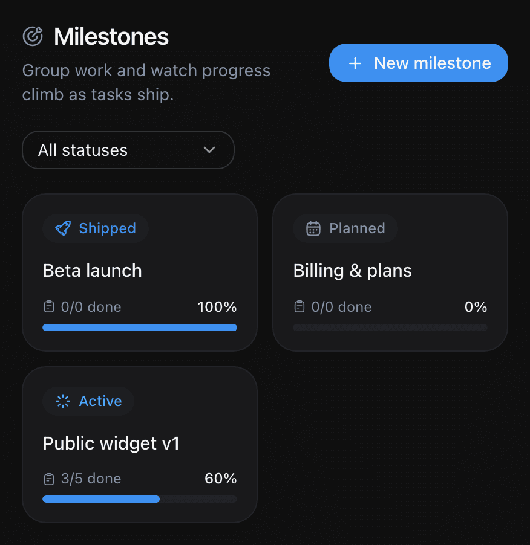
Task: Create a New milestone
Action: tap(418, 63)
